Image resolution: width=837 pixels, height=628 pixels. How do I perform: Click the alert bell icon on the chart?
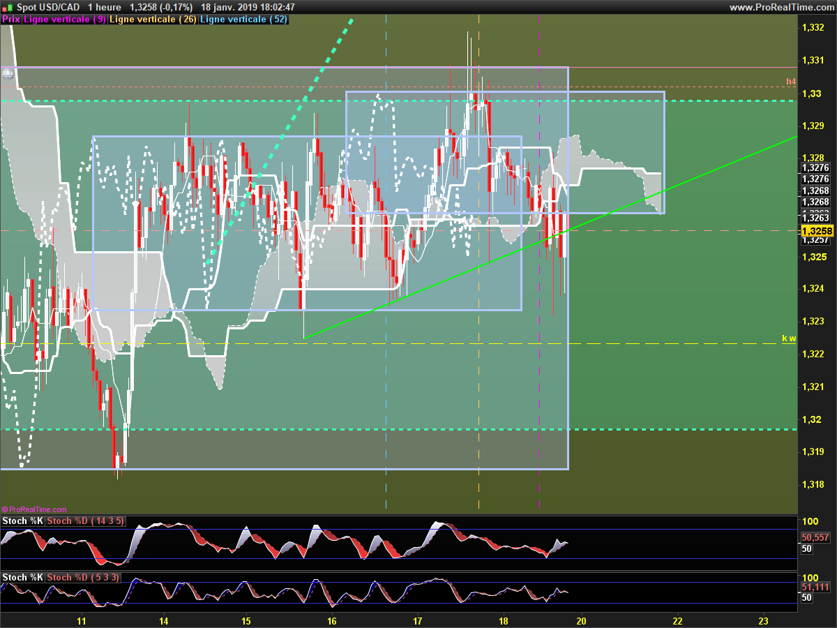[x=8, y=73]
